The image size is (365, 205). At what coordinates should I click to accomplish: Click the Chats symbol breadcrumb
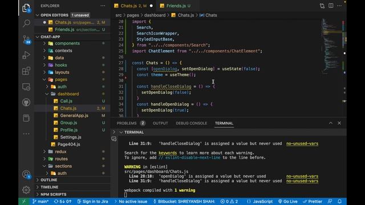(208, 15)
